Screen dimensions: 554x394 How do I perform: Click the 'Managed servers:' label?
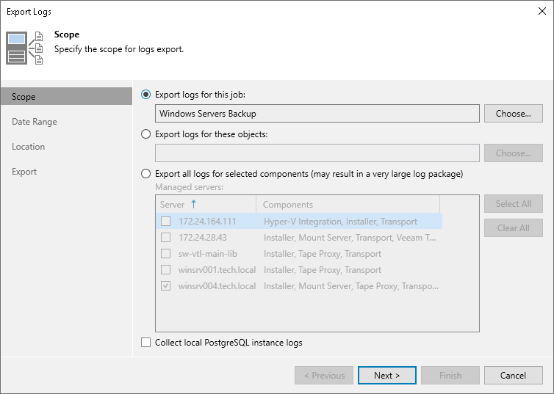(189, 187)
